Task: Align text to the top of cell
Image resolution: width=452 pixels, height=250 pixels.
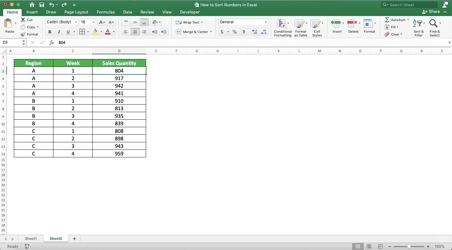Action: pos(126,22)
